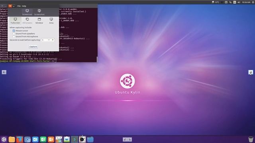The height and width of the screenshot is (143, 255).
Task: Open the Ubuntu Kylin software center icon
Action: pyautogui.click(x=59, y=139)
